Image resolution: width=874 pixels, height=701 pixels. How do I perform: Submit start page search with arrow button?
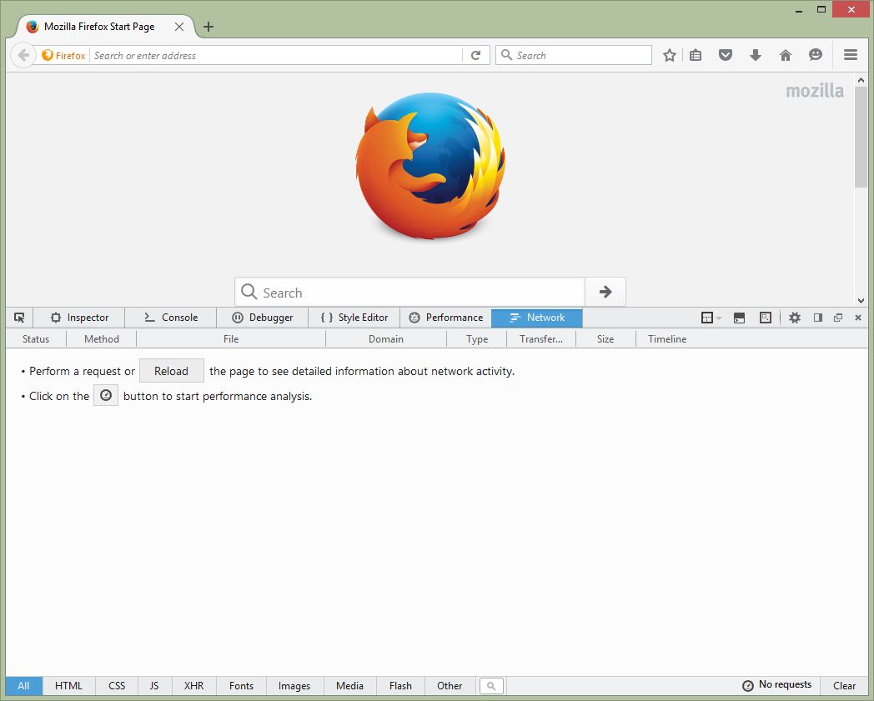pyautogui.click(x=605, y=292)
